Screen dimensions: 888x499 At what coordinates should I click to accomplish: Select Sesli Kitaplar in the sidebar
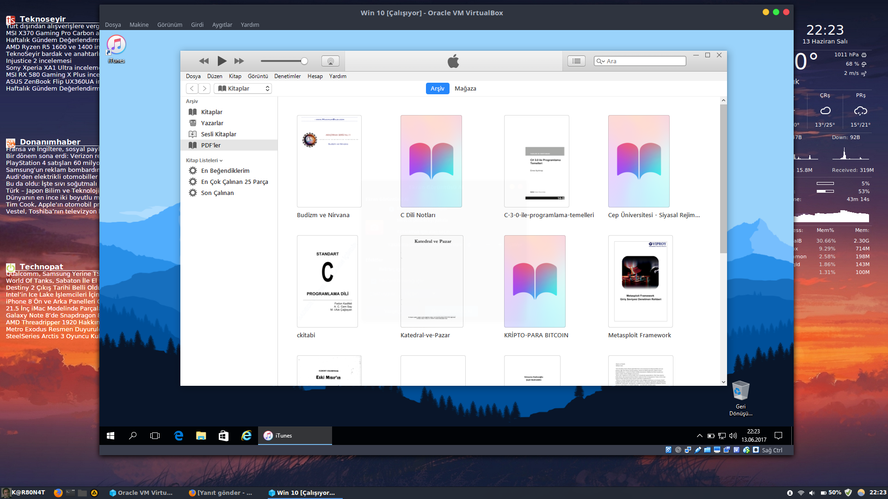[229, 134]
